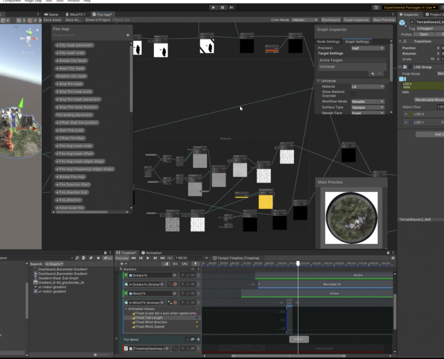Add a track to the For demo group
This screenshot has height=359, width=444.
[198, 340]
